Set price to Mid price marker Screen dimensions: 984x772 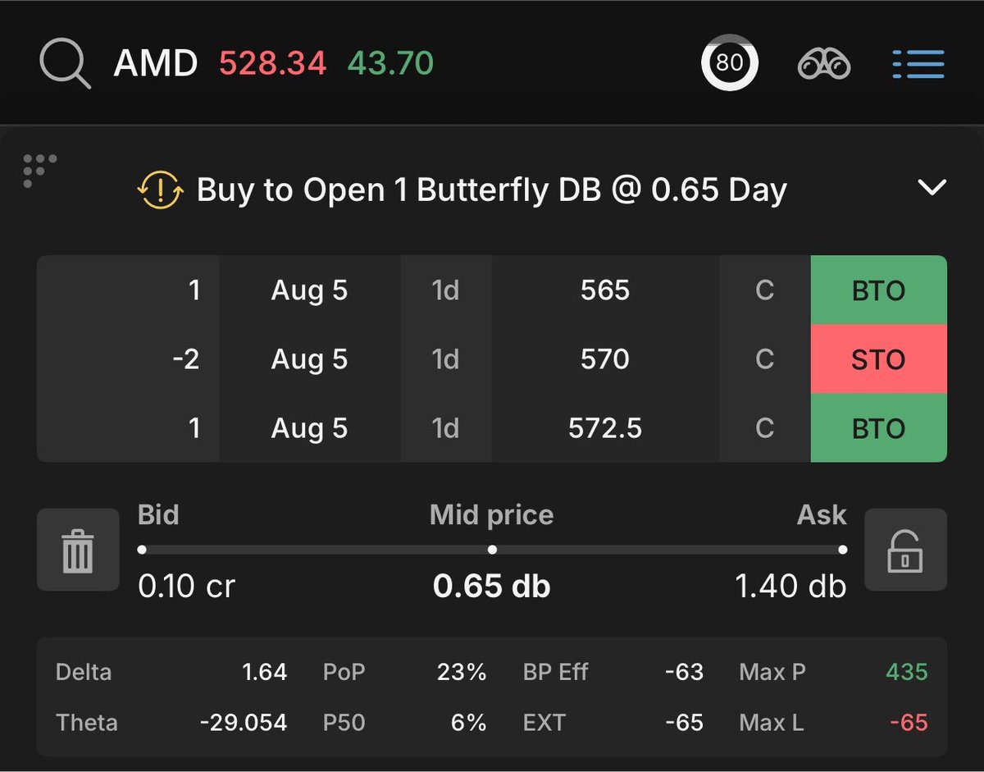tap(492, 550)
